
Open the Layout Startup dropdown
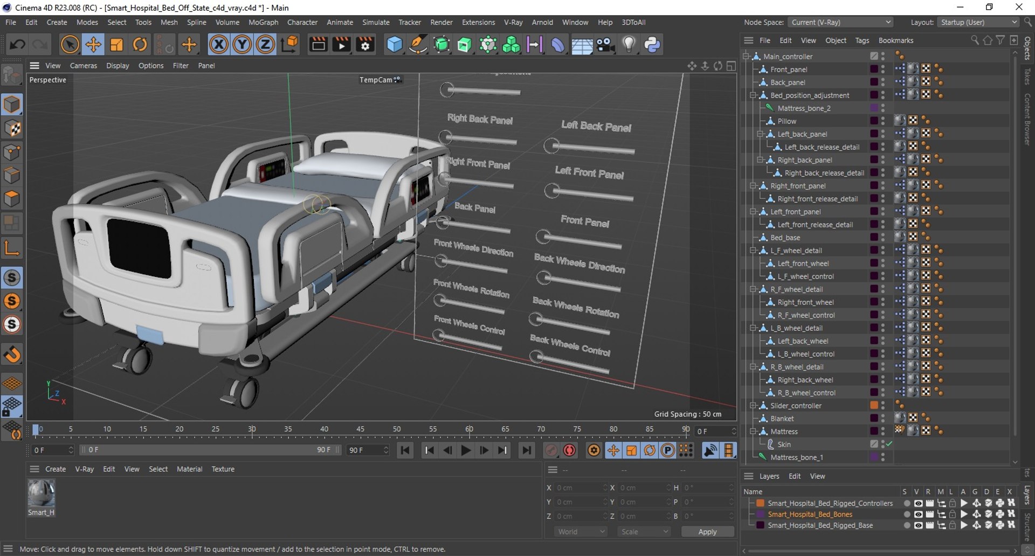(978, 22)
